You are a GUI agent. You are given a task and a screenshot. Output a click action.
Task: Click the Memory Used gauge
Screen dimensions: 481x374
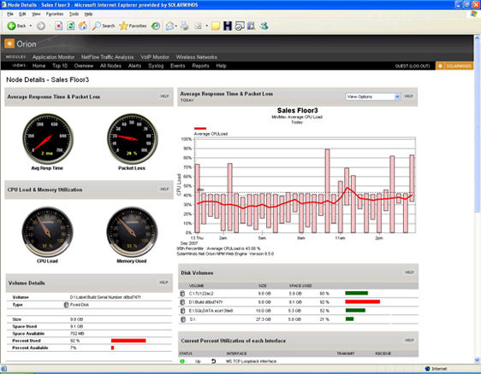[x=132, y=231]
